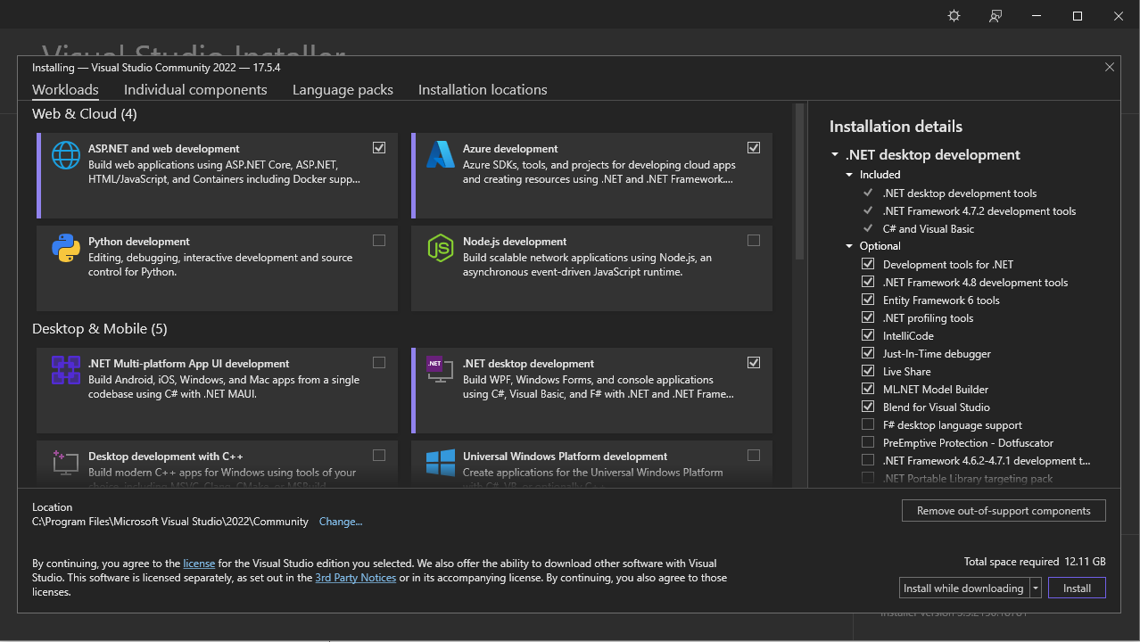Click the Azure development logo icon

click(x=441, y=154)
